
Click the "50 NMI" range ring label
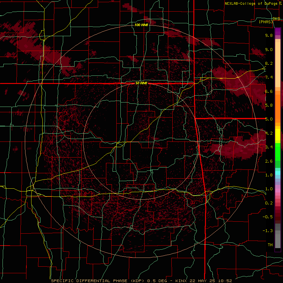pos(141,83)
